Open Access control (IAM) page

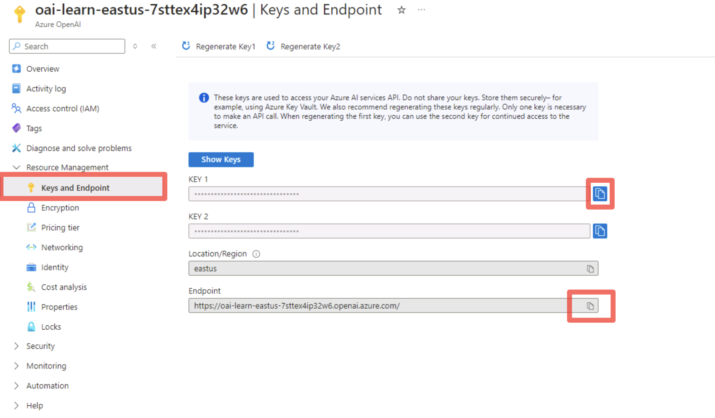pyautogui.click(x=63, y=109)
